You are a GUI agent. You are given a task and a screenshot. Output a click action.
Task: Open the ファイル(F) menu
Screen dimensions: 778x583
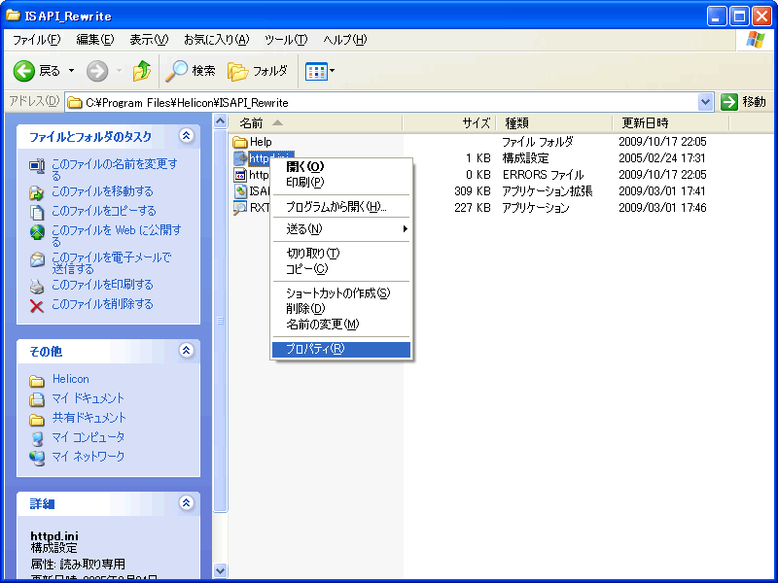[x=36, y=40]
